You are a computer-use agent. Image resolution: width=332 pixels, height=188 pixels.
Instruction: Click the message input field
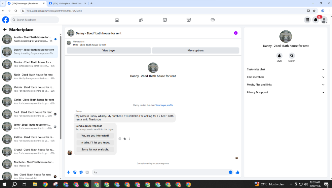tap(160, 172)
